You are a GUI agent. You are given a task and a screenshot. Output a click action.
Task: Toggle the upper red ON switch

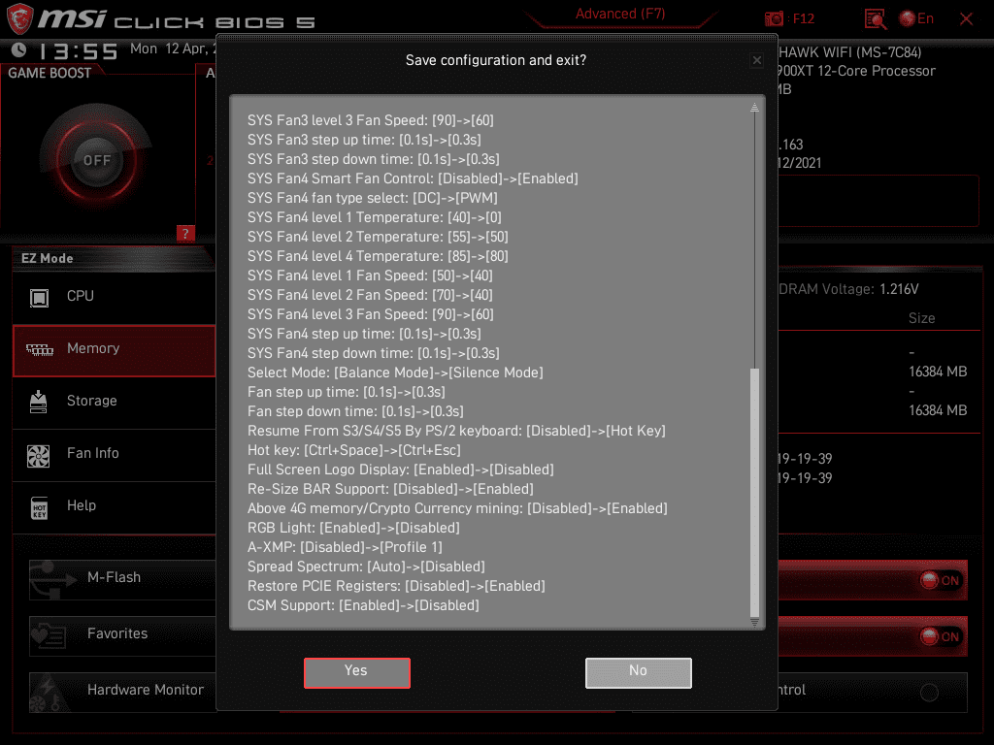(941, 580)
